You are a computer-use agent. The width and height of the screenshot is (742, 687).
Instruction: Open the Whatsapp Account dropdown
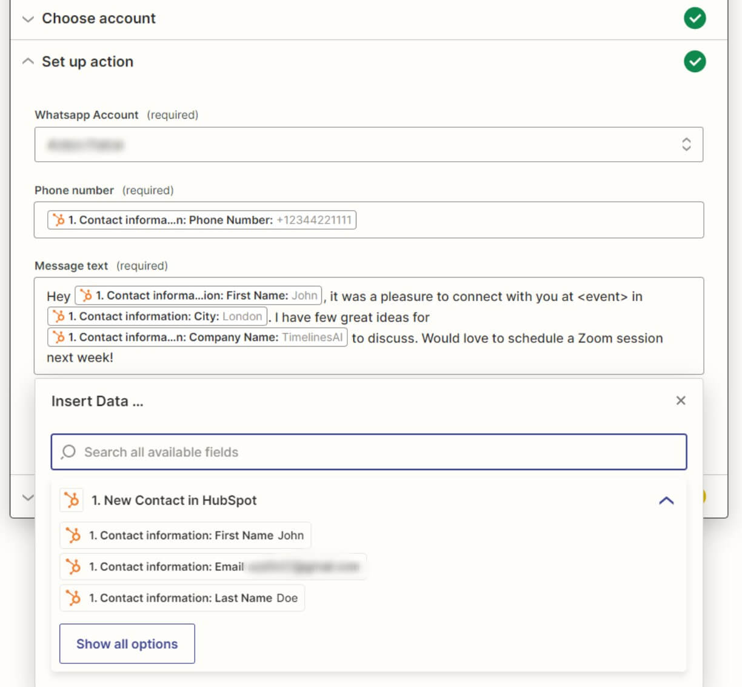369,144
